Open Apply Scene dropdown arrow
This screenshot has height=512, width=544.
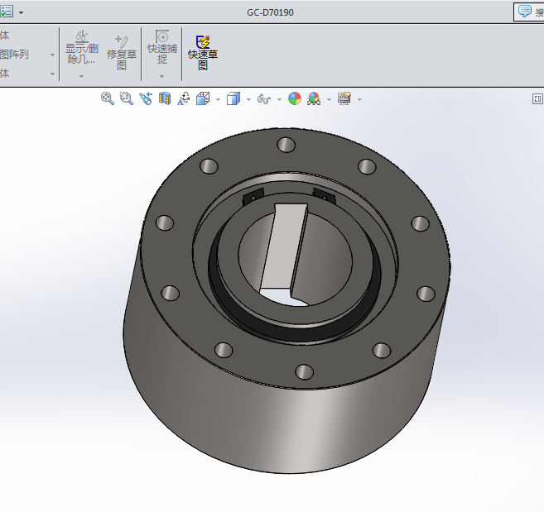329,99
